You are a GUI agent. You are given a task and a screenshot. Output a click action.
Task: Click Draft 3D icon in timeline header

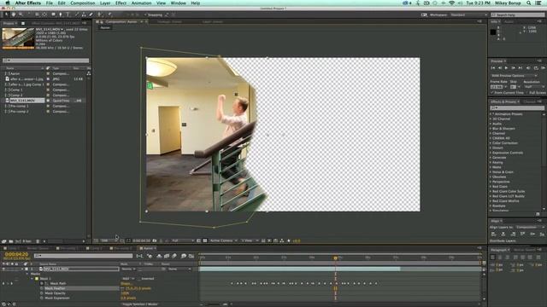point(150,256)
